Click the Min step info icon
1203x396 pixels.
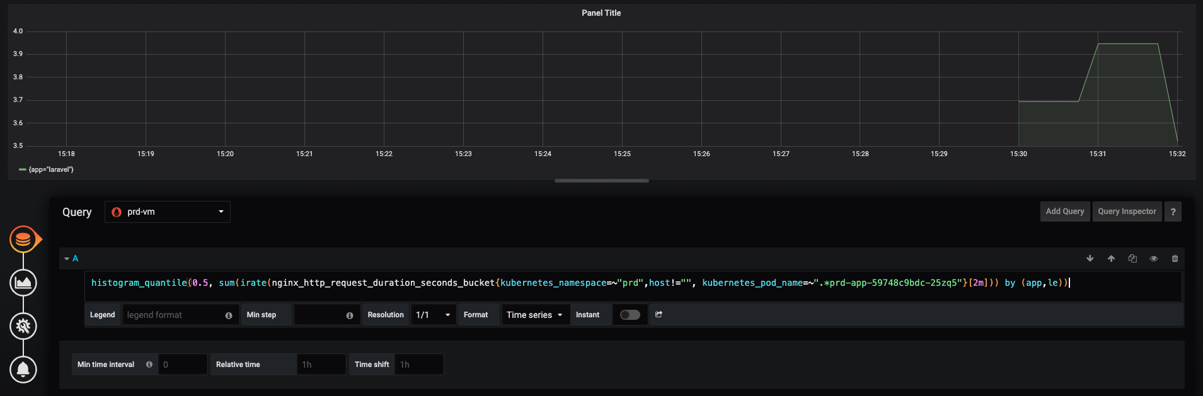[350, 315]
